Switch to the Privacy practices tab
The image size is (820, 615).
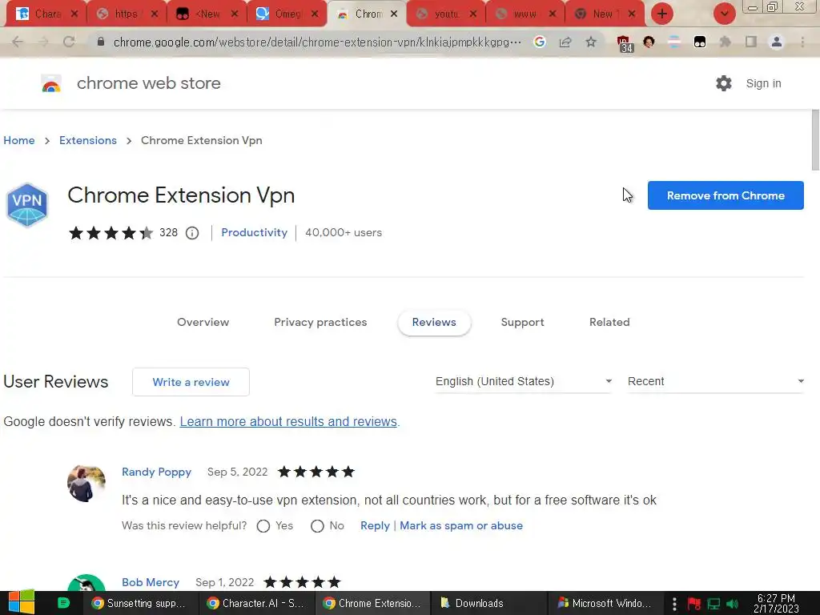click(320, 322)
